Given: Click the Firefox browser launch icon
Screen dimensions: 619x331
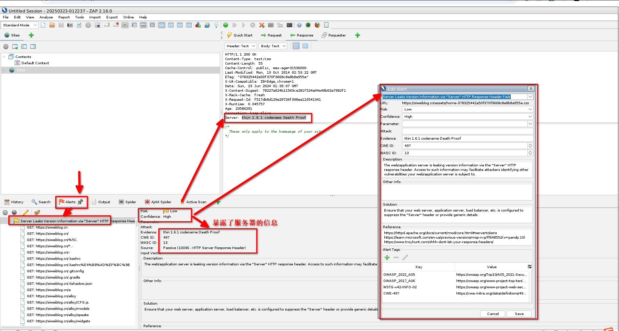Looking at the screenshot, I should [317, 25].
